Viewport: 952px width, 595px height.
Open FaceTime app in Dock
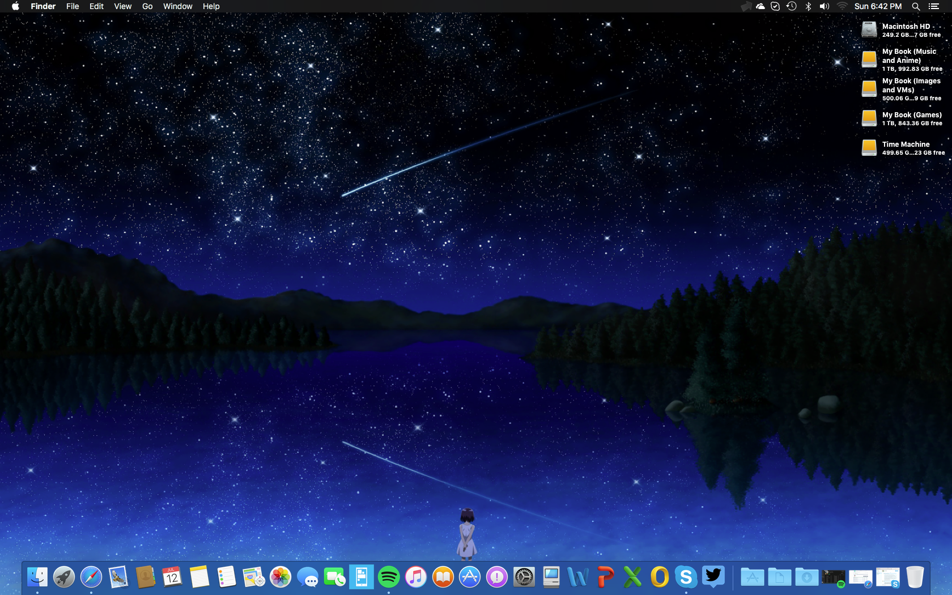(335, 577)
